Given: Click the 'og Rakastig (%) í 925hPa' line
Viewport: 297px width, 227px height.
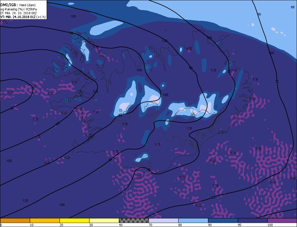Looking at the screenshot, I should [18, 9].
